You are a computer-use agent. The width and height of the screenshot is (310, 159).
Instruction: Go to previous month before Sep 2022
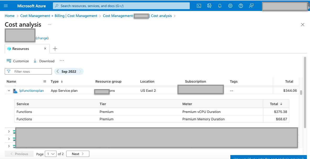pyautogui.click(x=58, y=71)
